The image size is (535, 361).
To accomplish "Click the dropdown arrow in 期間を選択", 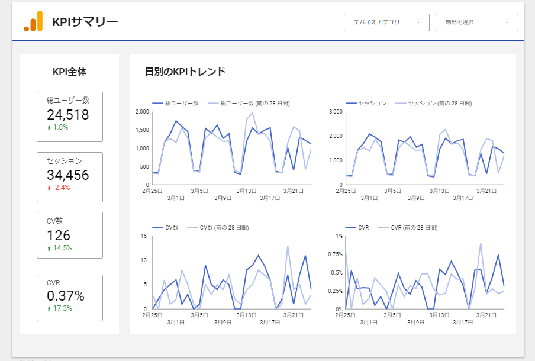I will (x=507, y=22).
